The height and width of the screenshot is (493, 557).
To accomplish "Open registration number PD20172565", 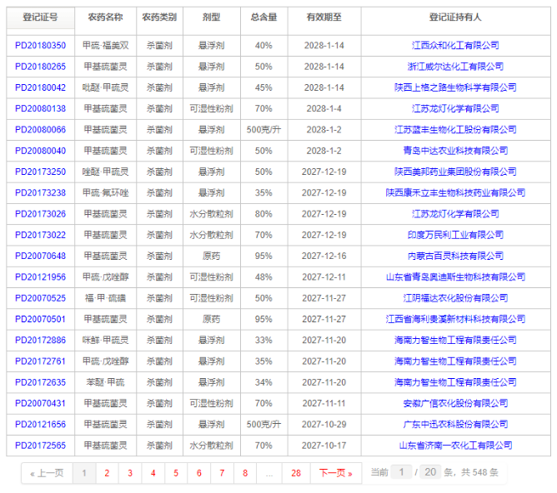I will tap(40, 446).
